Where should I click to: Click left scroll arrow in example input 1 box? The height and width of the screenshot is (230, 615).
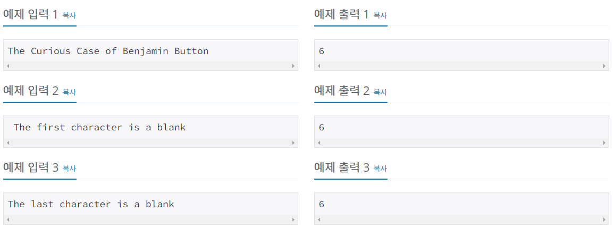(8, 66)
